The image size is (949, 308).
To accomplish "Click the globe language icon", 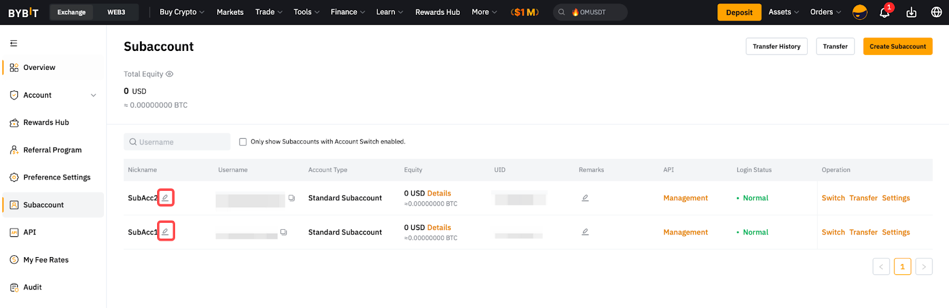I will pos(937,12).
